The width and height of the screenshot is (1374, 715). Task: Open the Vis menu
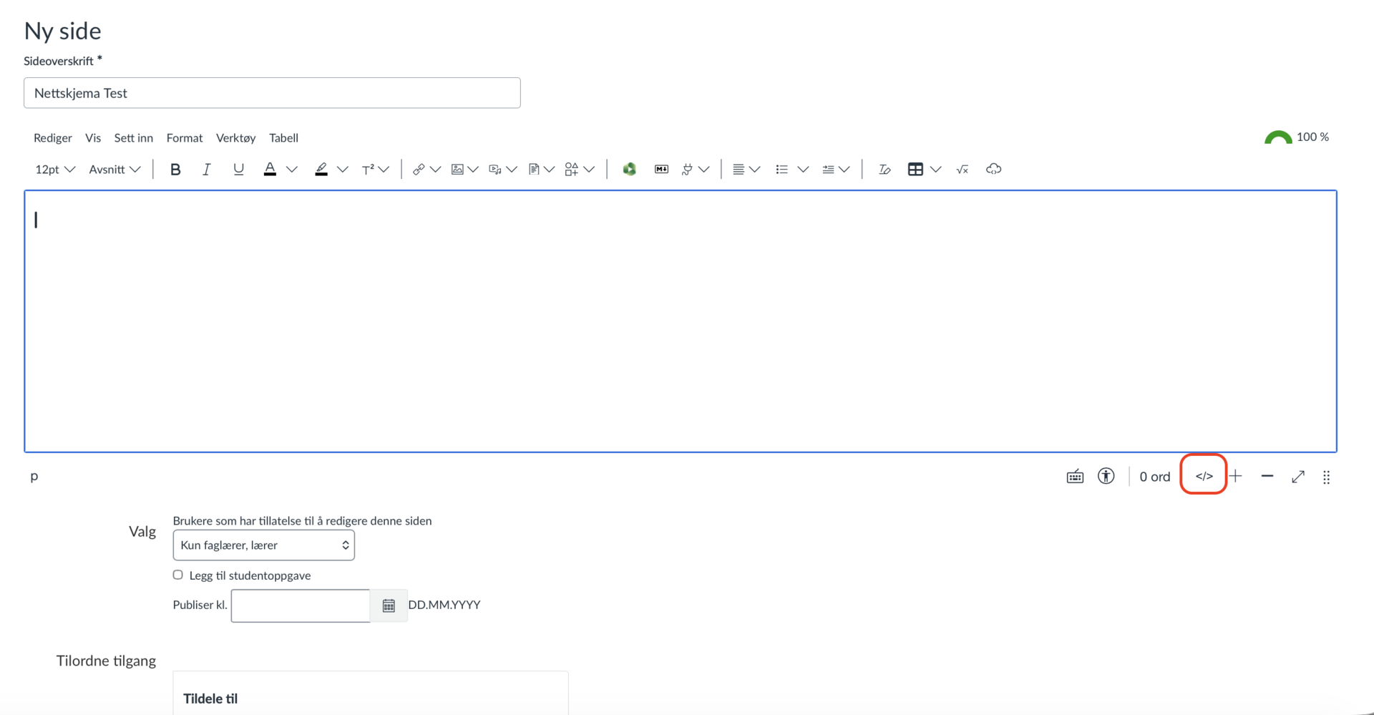(x=93, y=138)
